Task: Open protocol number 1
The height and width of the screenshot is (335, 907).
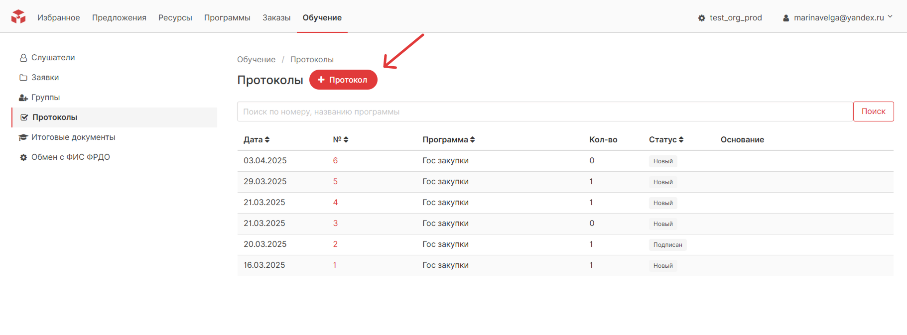Action: pyautogui.click(x=335, y=265)
